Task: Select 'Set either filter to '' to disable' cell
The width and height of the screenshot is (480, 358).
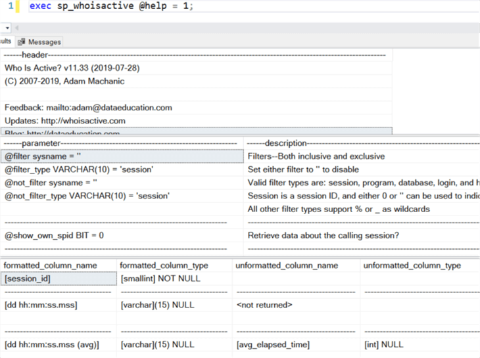Action: point(362,169)
